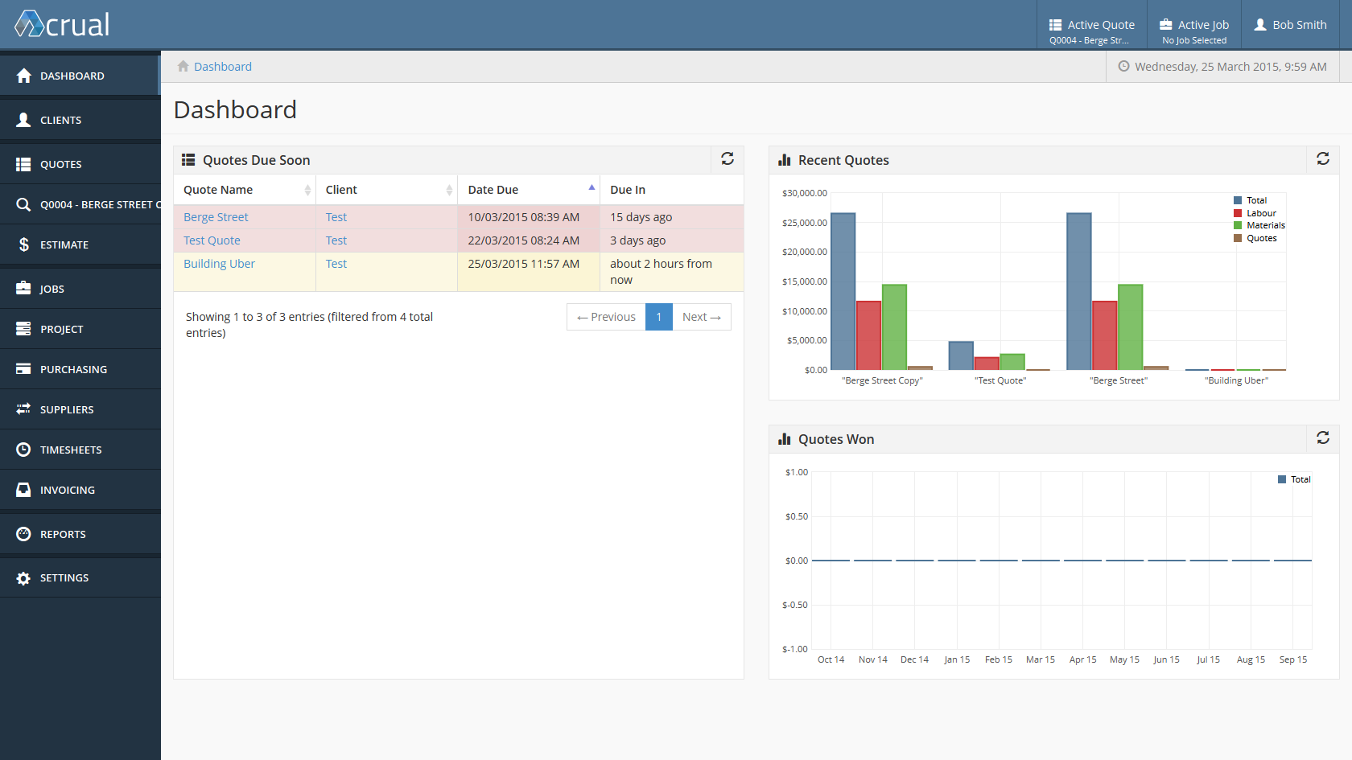Refresh the Recent Quotes chart
Screen dimensions: 1352x760
[1322, 159]
